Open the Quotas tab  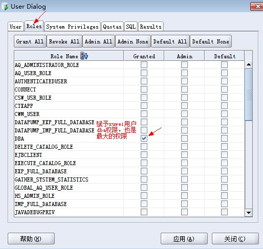coord(112,27)
